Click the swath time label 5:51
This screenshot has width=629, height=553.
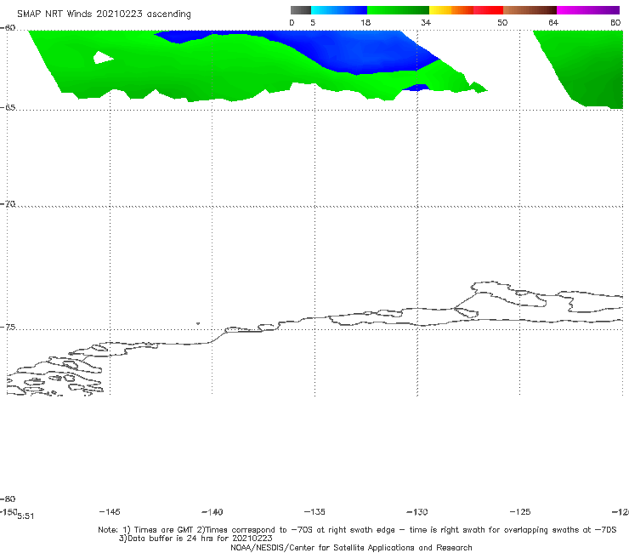point(25,516)
